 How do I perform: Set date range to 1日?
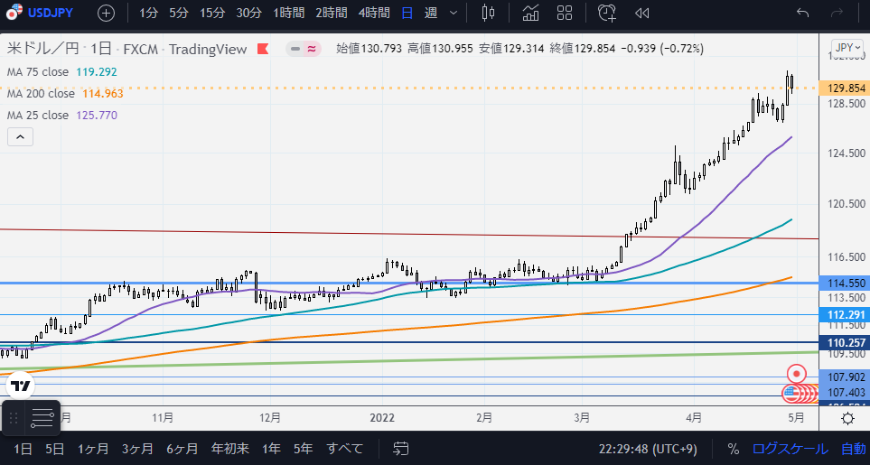[x=23, y=449]
